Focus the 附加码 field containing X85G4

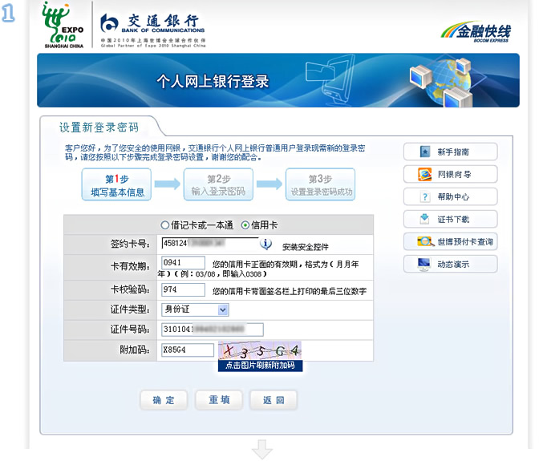click(x=188, y=350)
